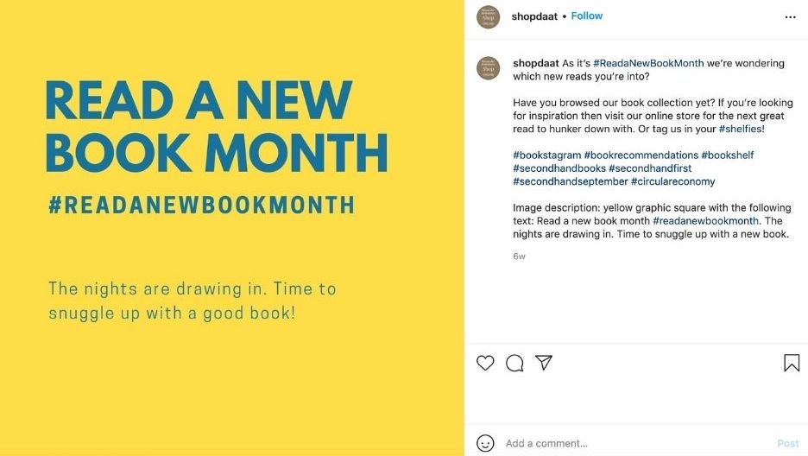Image resolution: width=808 pixels, height=456 pixels.
Task: Open the shopdaat username in the header
Action: pos(534,16)
